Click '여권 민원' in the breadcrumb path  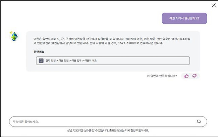click(63, 60)
